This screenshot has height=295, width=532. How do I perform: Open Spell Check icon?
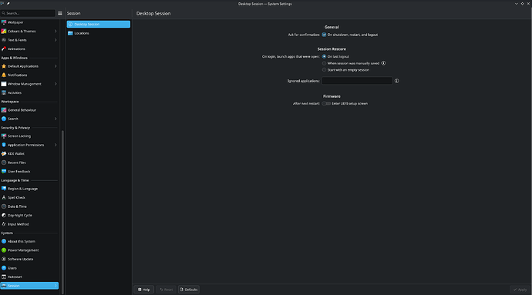(x=4, y=197)
